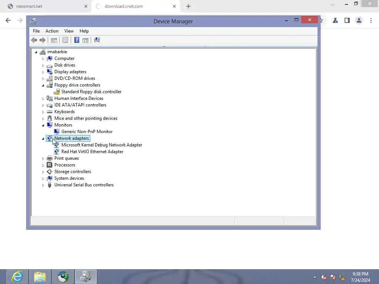Open the Action menu
Viewport: 379px width, 284px height.
pos(52,31)
